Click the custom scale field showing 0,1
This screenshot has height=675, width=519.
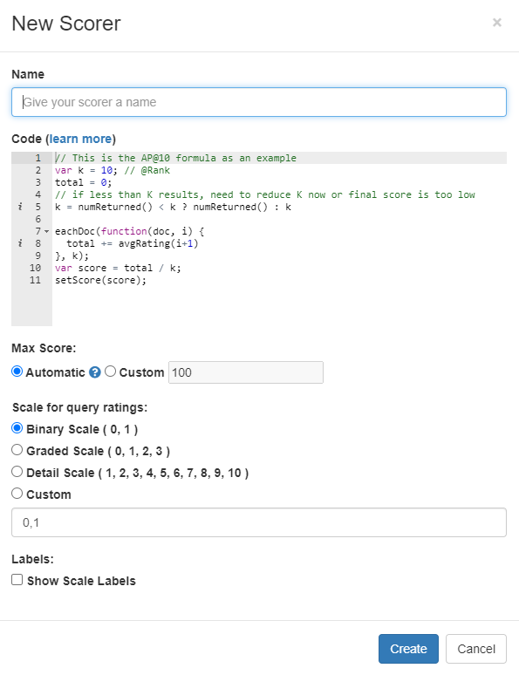pyautogui.click(x=259, y=522)
